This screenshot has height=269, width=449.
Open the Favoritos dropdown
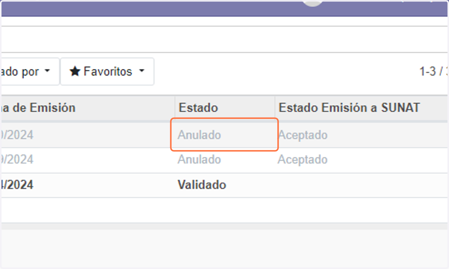(x=107, y=71)
